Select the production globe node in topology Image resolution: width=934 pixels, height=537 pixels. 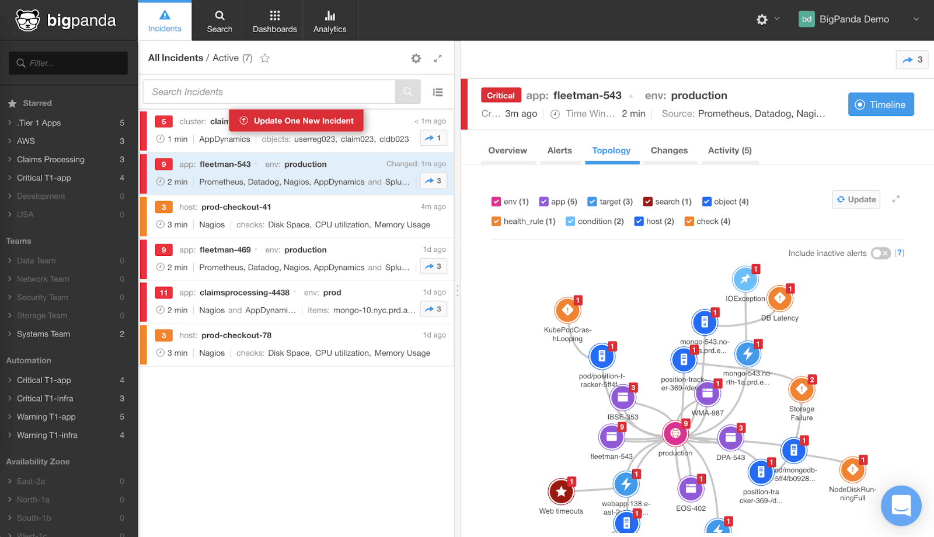pos(675,433)
